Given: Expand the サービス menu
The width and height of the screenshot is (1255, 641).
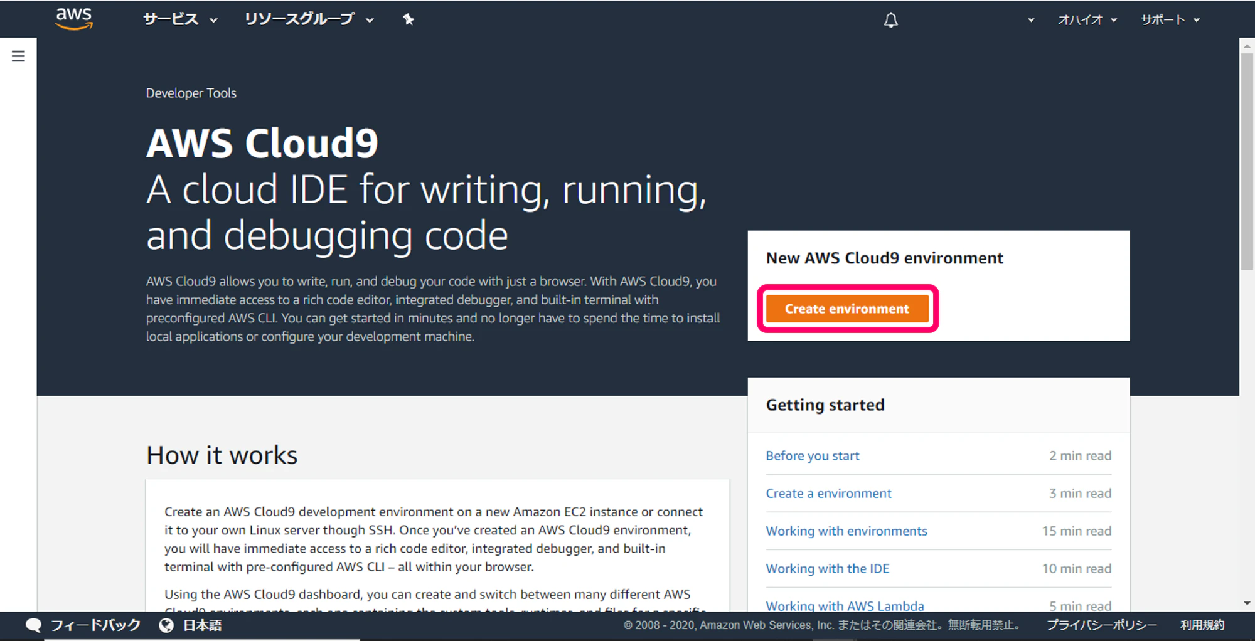Looking at the screenshot, I should point(181,19).
